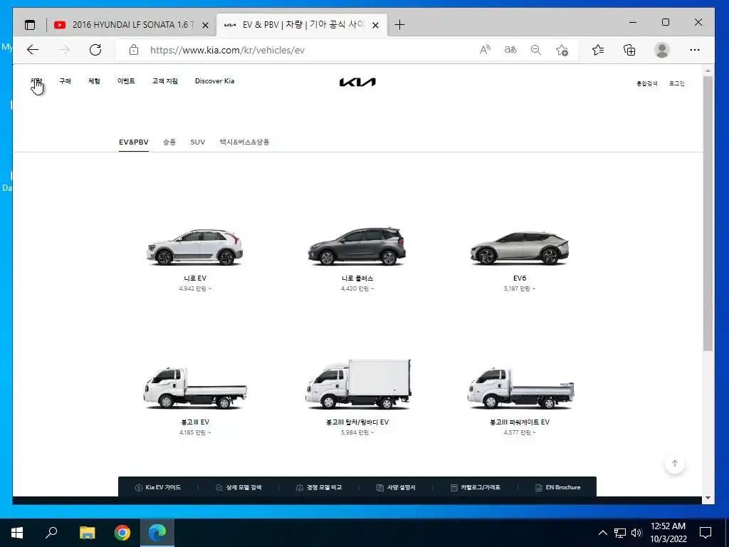The height and width of the screenshot is (547, 729).
Task: Click the 통합검색 link
Action: click(646, 84)
